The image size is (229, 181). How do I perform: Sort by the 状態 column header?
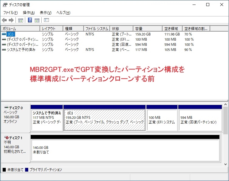point(121,28)
